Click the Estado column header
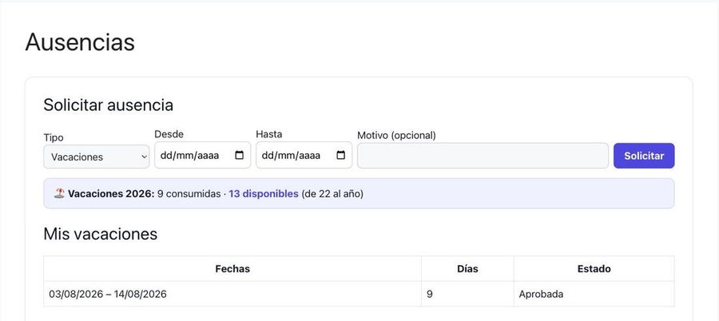The height and width of the screenshot is (321, 719). (x=594, y=269)
